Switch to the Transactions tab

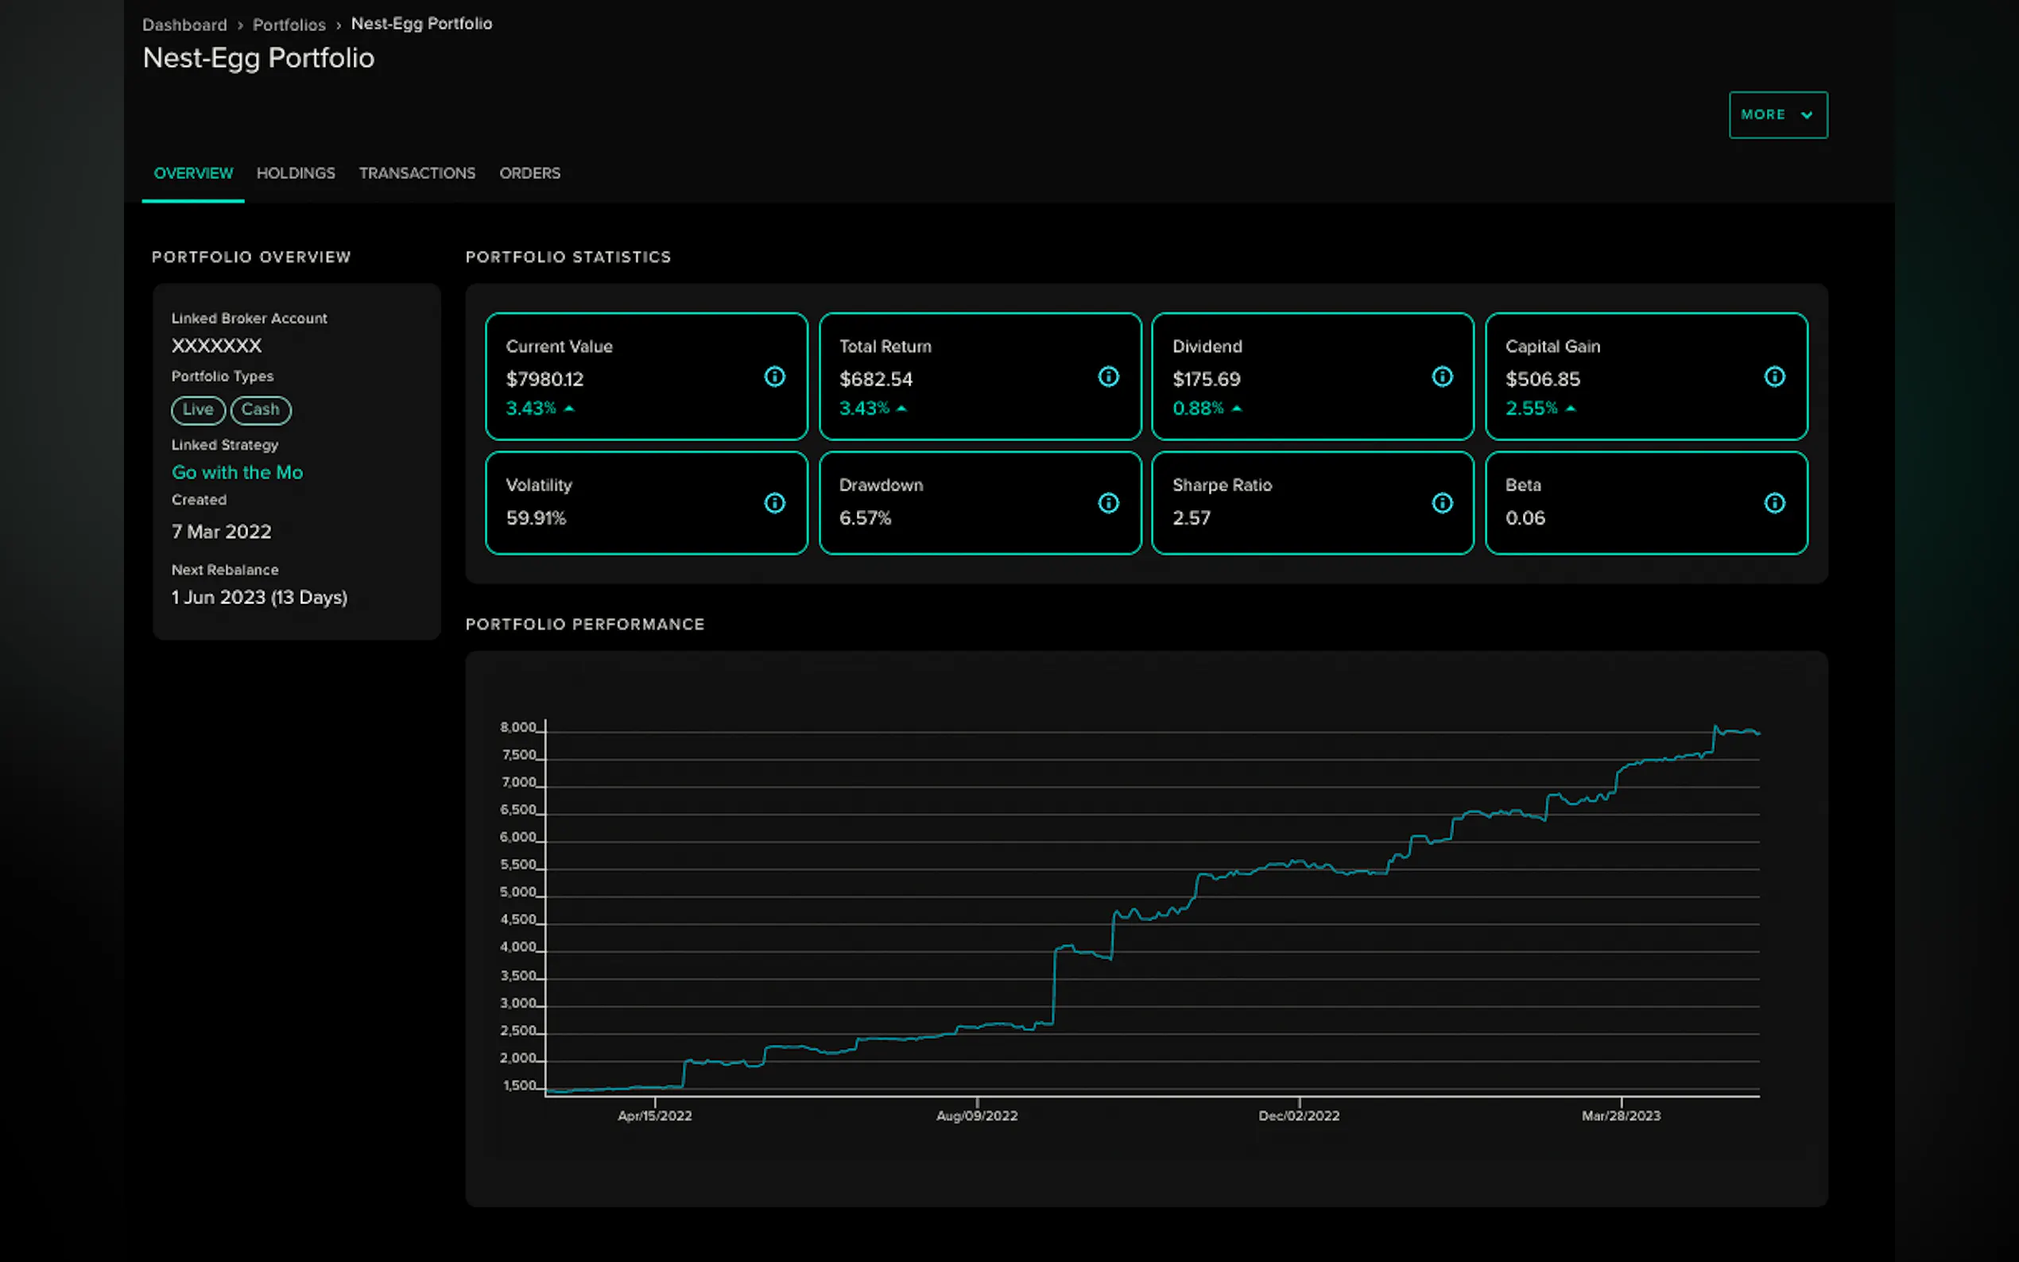pyautogui.click(x=417, y=172)
